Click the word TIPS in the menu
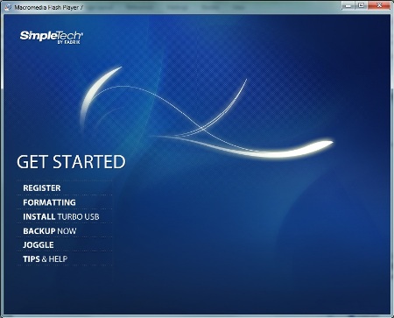394x318 pixels. coord(32,259)
